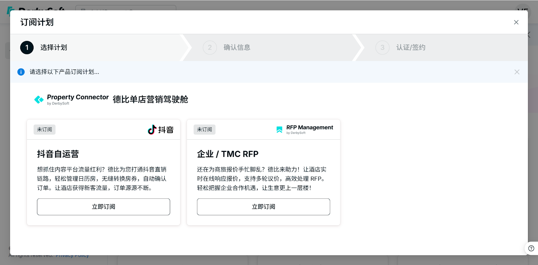
Task: Click the 抖音自运营 card title
Action: (x=58, y=154)
